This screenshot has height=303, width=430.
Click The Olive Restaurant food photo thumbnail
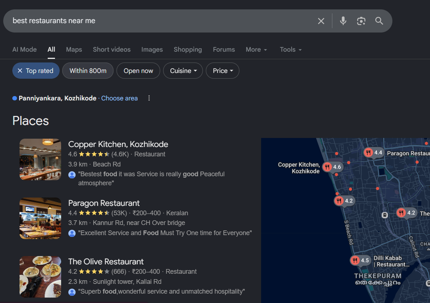[40, 277]
